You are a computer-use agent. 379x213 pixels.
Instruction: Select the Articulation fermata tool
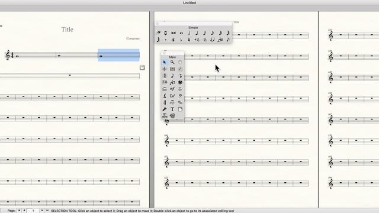point(180,89)
